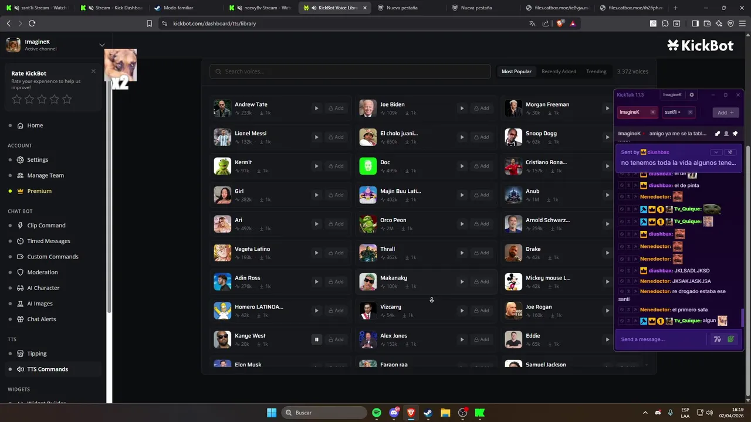The height and width of the screenshot is (422, 751).
Task: Play the Makanaky voice preview
Action: tap(462, 281)
